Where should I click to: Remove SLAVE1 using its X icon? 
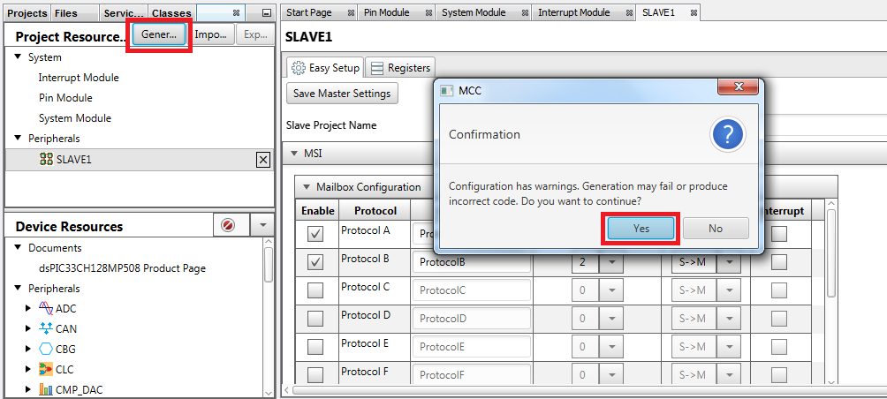pyautogui.click(x=262, y=160)
